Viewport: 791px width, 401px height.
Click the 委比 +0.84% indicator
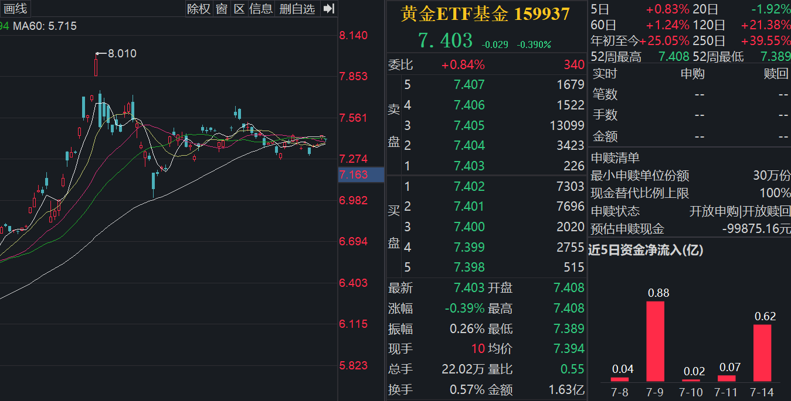click(463, 64)
